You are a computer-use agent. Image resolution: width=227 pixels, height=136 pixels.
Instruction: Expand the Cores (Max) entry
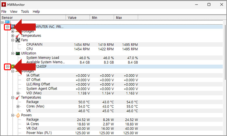point(18,107)
